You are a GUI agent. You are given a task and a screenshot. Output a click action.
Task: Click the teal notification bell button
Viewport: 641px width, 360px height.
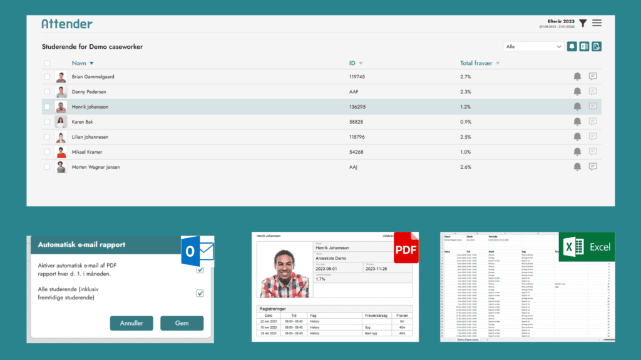tap(572, 46)
